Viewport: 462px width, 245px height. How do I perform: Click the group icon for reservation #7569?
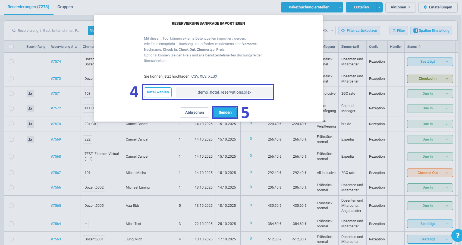30,139
